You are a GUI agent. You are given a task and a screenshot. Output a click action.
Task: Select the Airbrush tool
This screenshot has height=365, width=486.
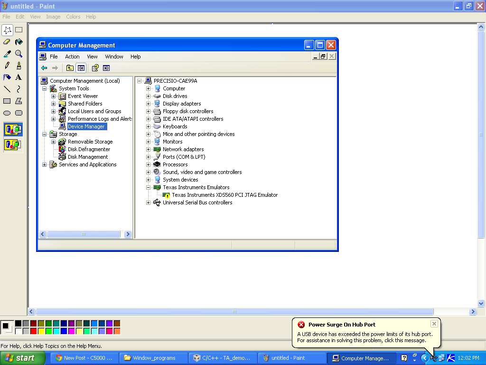7,77
